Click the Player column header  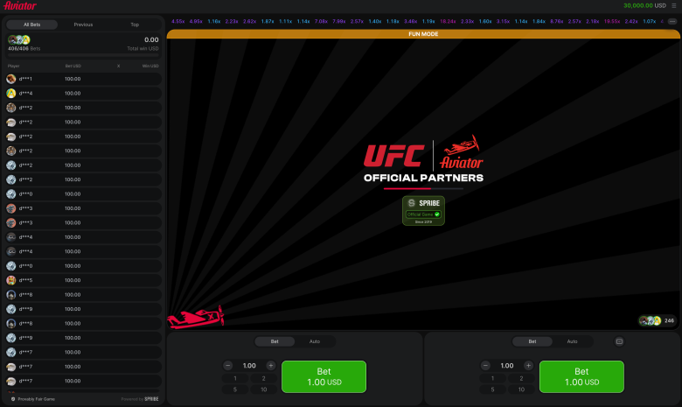coord(13,67)
